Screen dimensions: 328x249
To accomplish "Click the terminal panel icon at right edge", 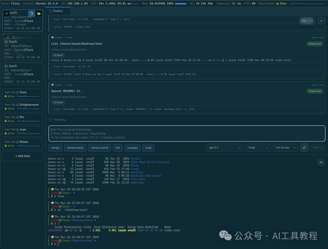I will (x=320, y=162).
